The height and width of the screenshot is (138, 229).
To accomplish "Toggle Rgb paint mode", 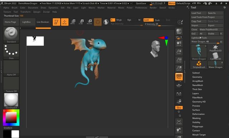I will click(x=129, y=20).
